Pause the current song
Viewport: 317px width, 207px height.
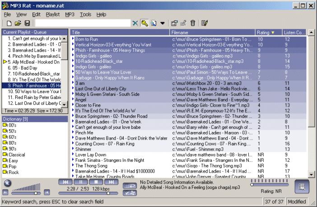pyautogui.click(x=81, y=182)
